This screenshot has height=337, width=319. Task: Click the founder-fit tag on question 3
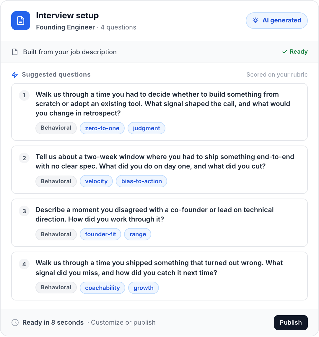pyautogui.click(x=100, y=234)
